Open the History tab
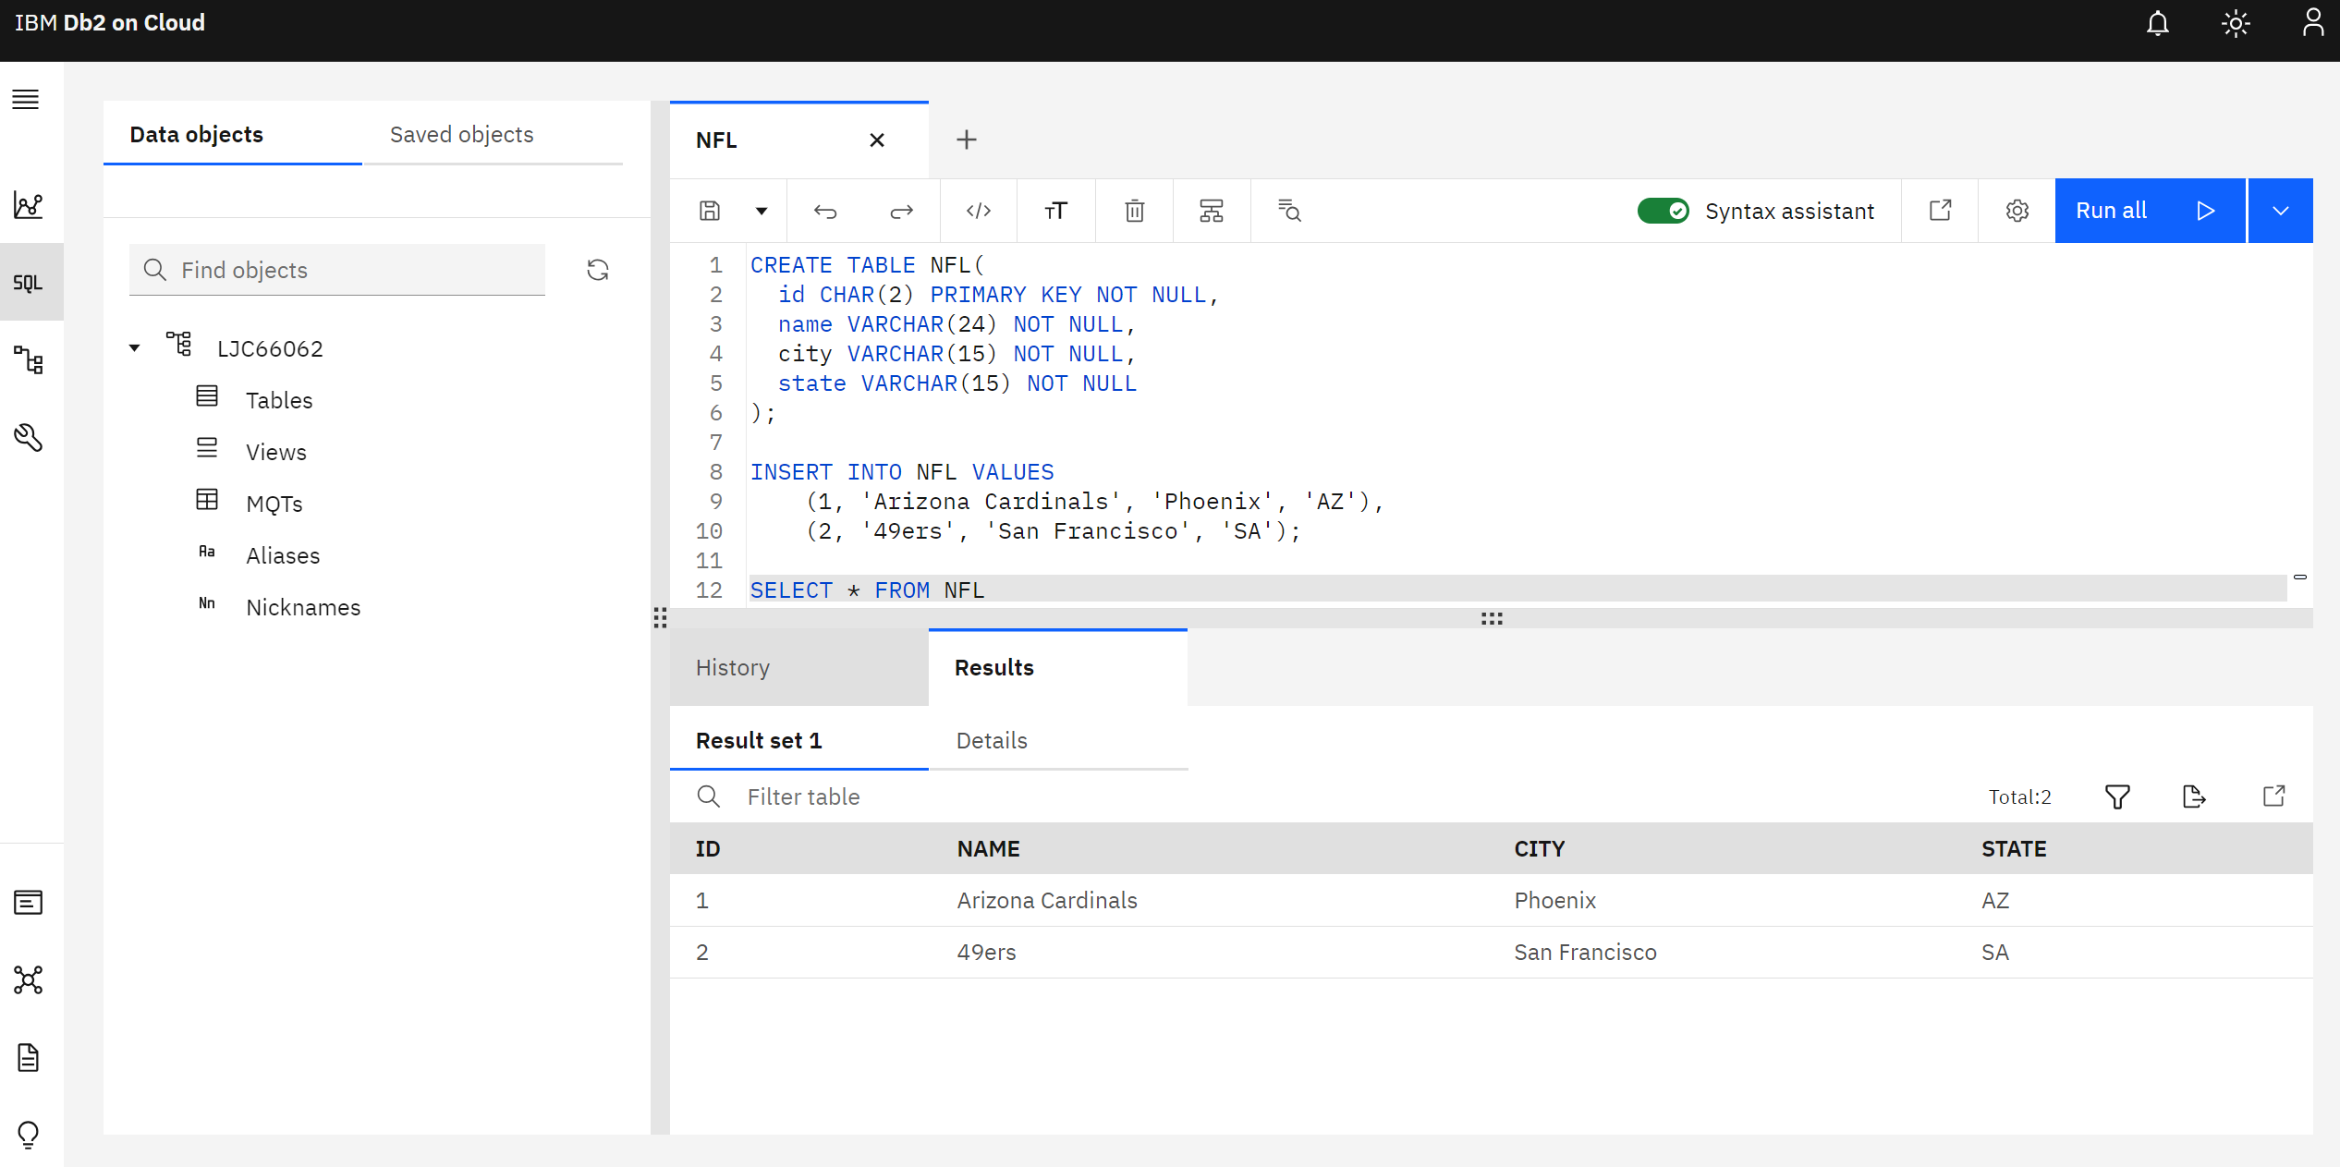Viewport: 2340px width, 1167px height. pyautogui.click(x=733, y=667)
